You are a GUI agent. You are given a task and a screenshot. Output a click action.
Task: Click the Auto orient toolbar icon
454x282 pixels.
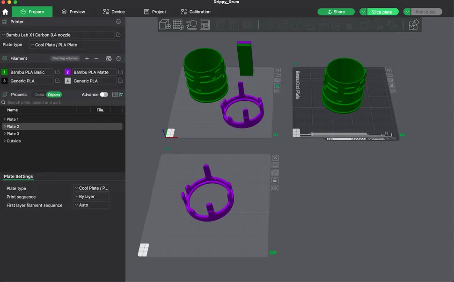[191, 25]
